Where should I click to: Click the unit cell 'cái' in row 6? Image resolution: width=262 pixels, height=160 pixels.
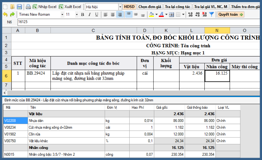coord(145,76)
